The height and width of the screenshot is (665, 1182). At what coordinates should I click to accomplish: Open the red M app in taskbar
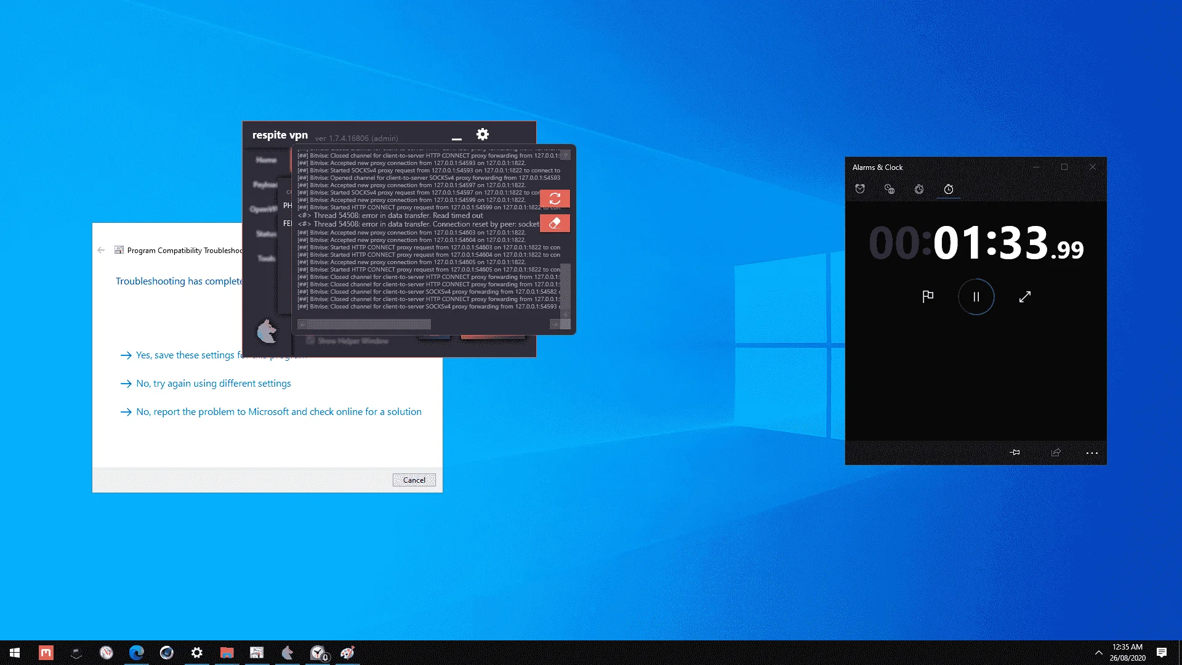click(46, 653)
